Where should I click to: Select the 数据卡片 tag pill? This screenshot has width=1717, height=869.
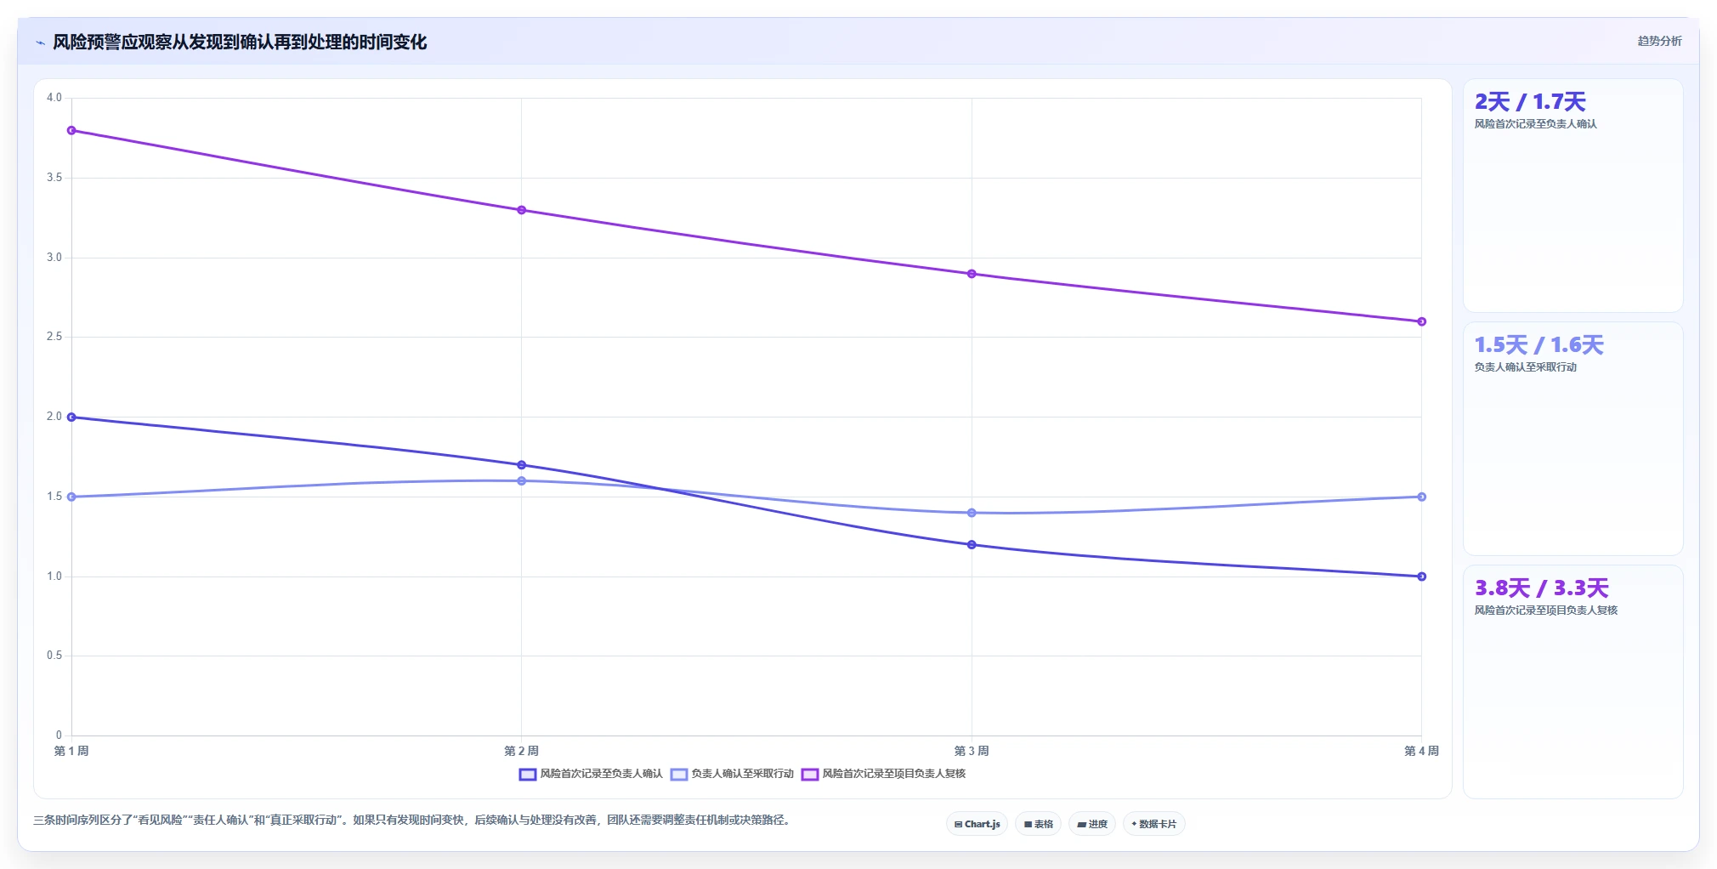pyautogui.click(x=1153, y=824)
